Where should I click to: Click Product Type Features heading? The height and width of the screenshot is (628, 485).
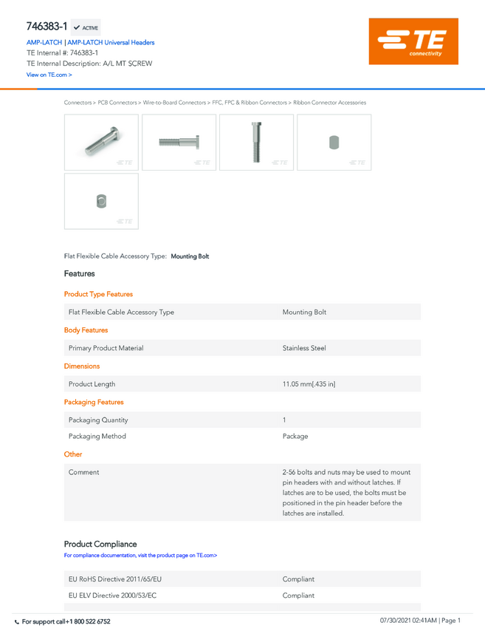(x=98, y=294)
